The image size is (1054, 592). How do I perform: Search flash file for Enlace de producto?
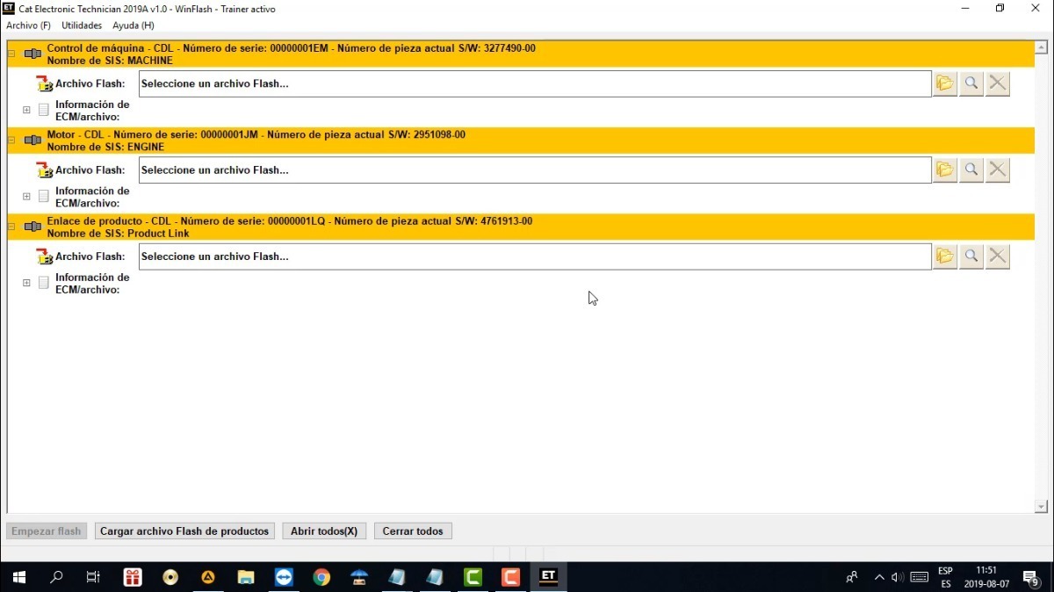pos(971,256)
